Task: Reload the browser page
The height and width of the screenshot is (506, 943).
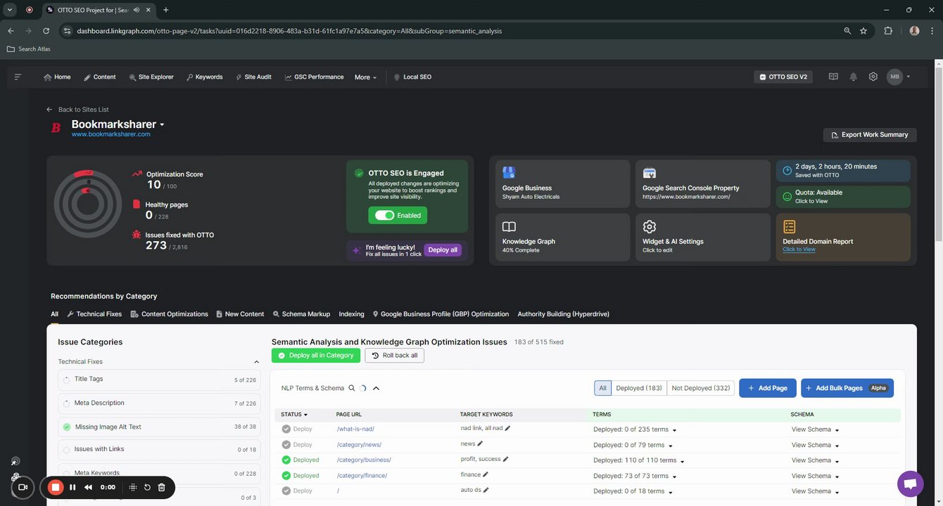Action: pyautogui.click(x=46, y=31)
